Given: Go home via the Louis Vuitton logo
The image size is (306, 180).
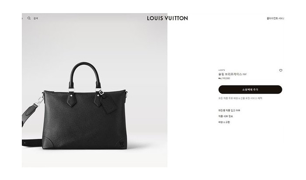Looking at the screenshot, I should point(167,18).
